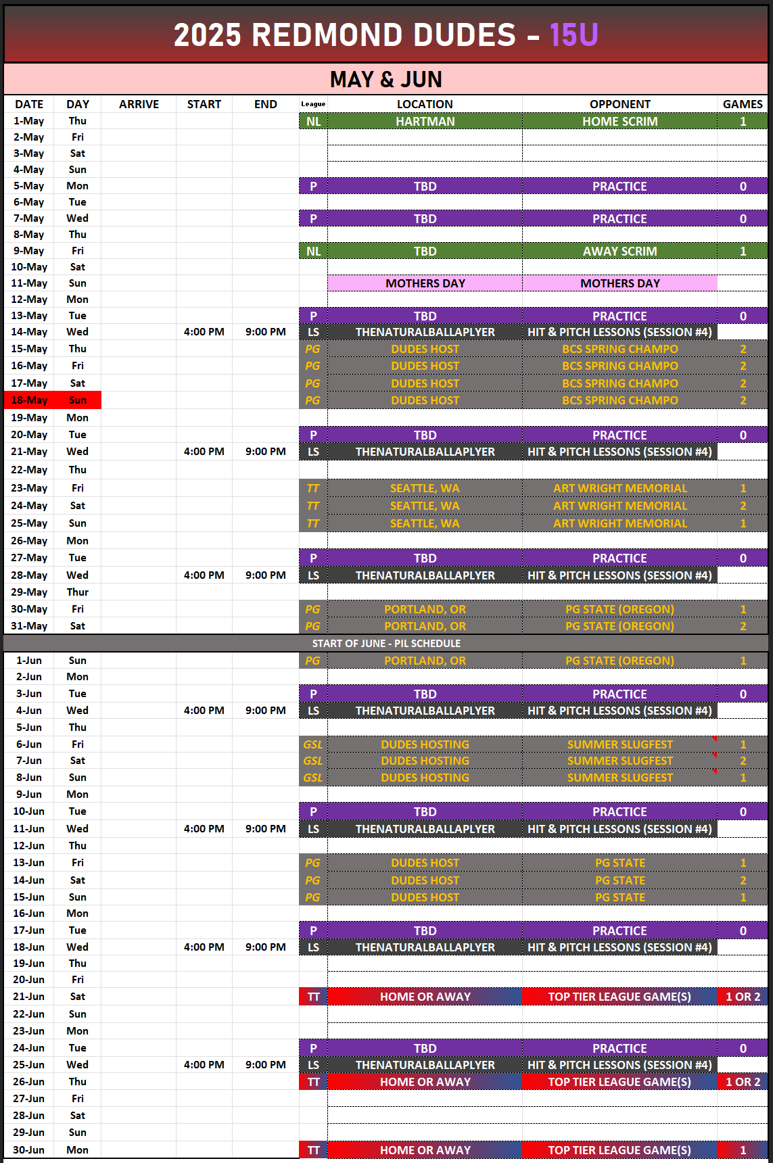Click the LOCATION column header

pyautogui.click(x=425, y=104)
